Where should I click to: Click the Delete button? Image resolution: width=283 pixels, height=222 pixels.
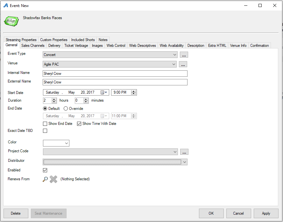click(16, 213)
